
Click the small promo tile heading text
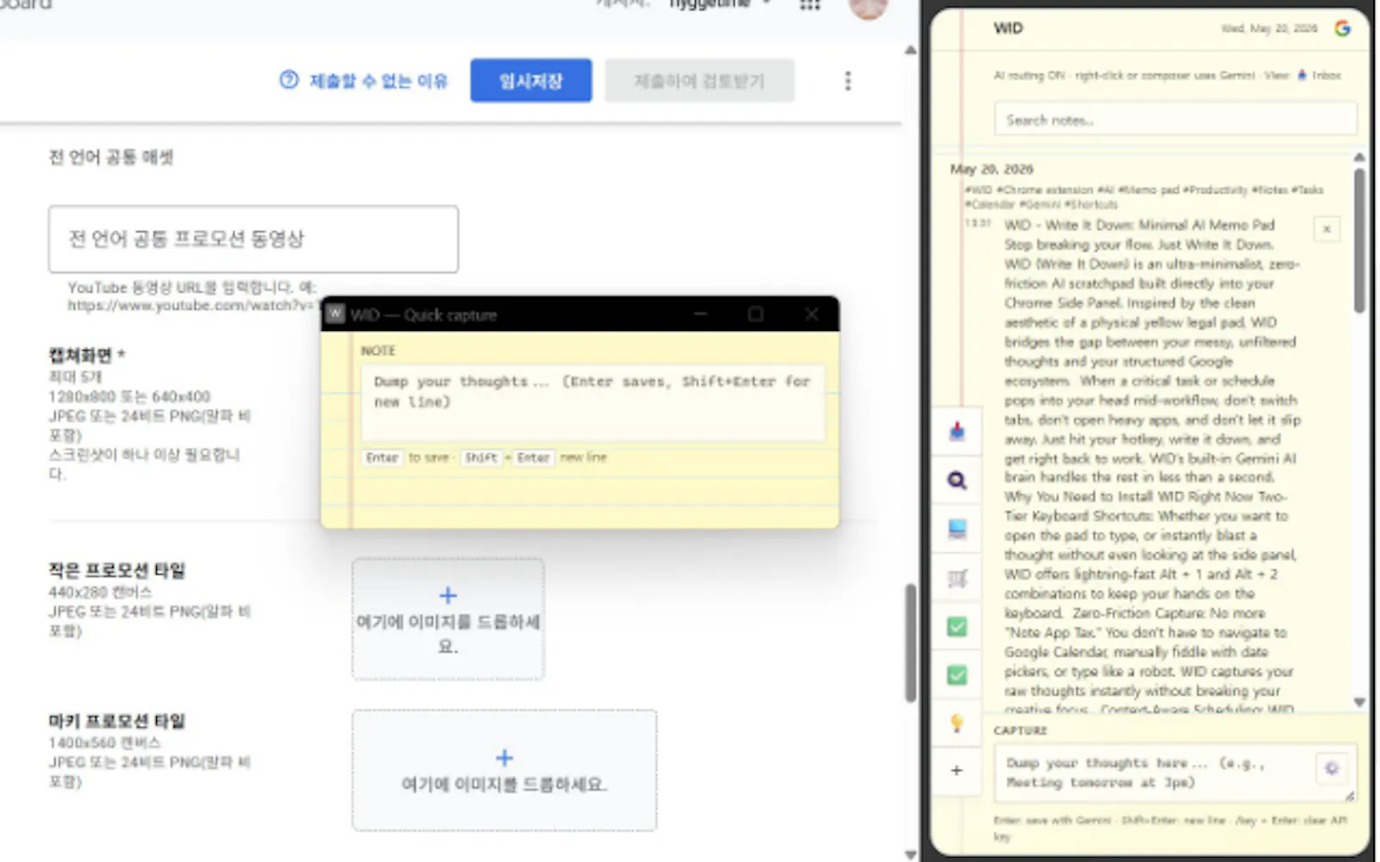(x=116, y=570)
